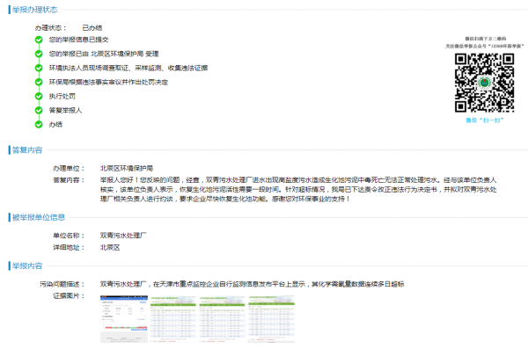Click green check beside 您的举报信息已提交
This screenshot has height=349, width=528.
tap(39, 40)
